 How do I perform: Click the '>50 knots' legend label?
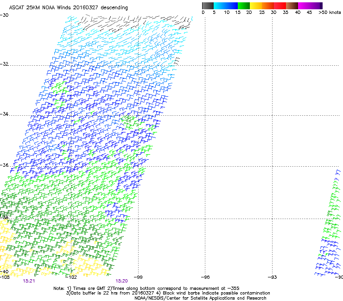pos(330,12)
